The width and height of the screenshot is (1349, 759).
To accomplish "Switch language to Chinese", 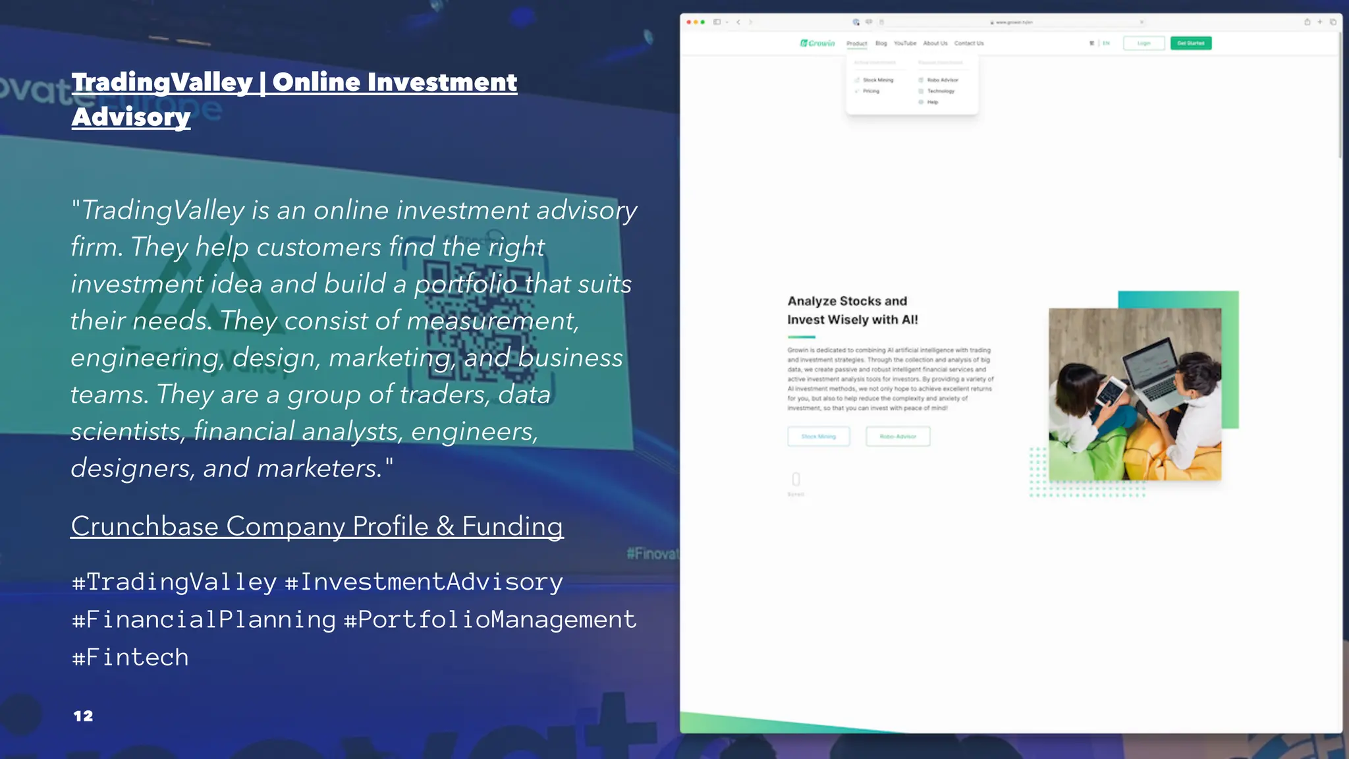I will point(1091,43).
